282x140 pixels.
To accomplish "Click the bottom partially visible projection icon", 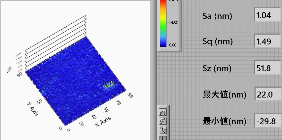I will point(163,137).
